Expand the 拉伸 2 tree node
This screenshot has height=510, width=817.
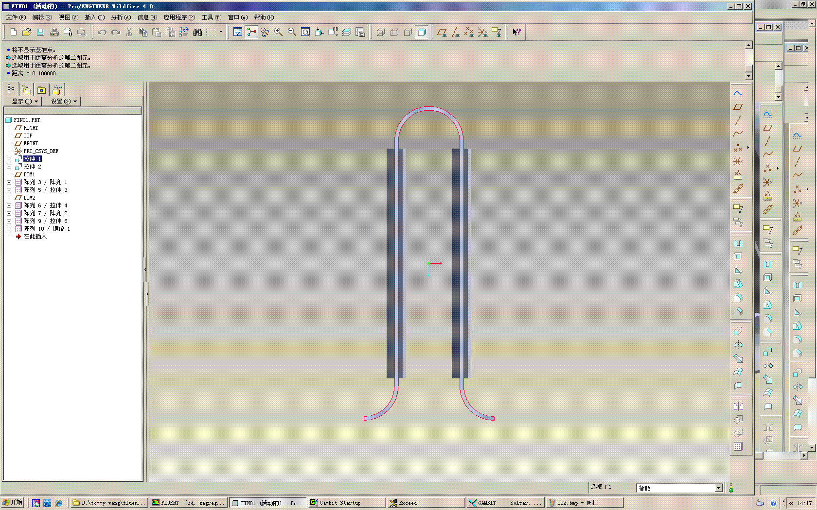[9, 167]
